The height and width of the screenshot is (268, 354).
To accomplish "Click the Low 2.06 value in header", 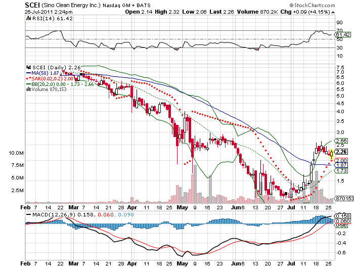I will tap(194, 12).
